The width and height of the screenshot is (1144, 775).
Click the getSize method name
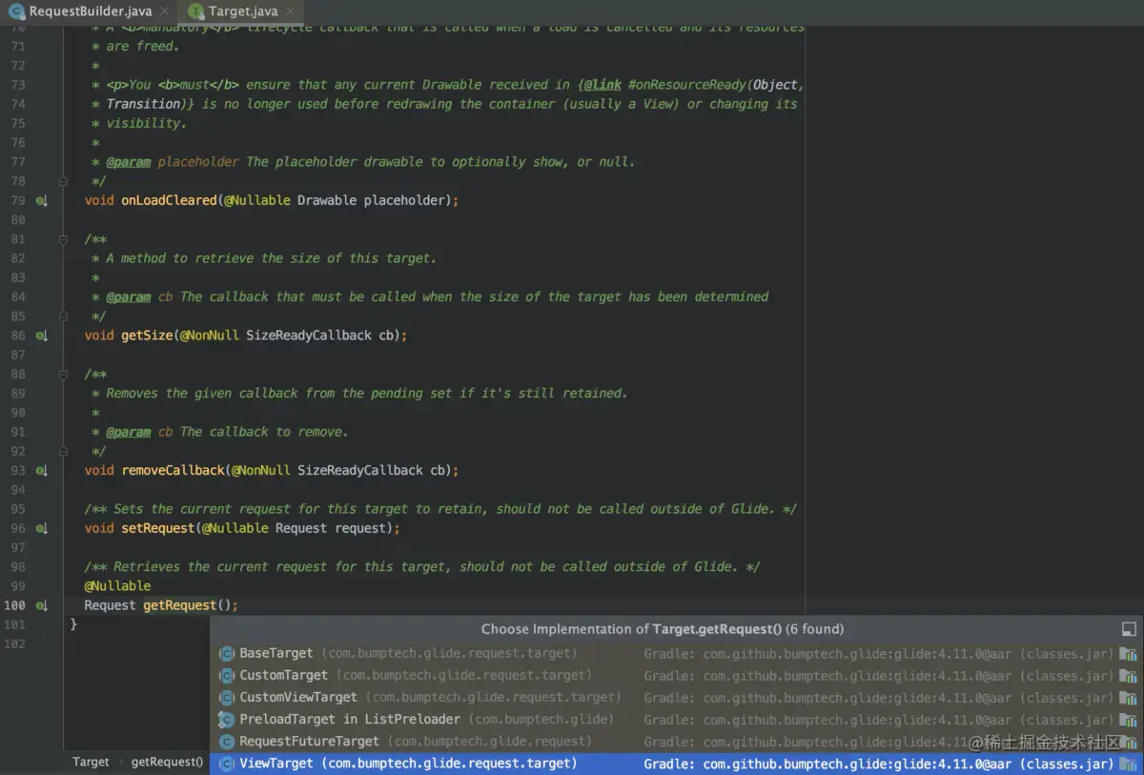(147, 336)
